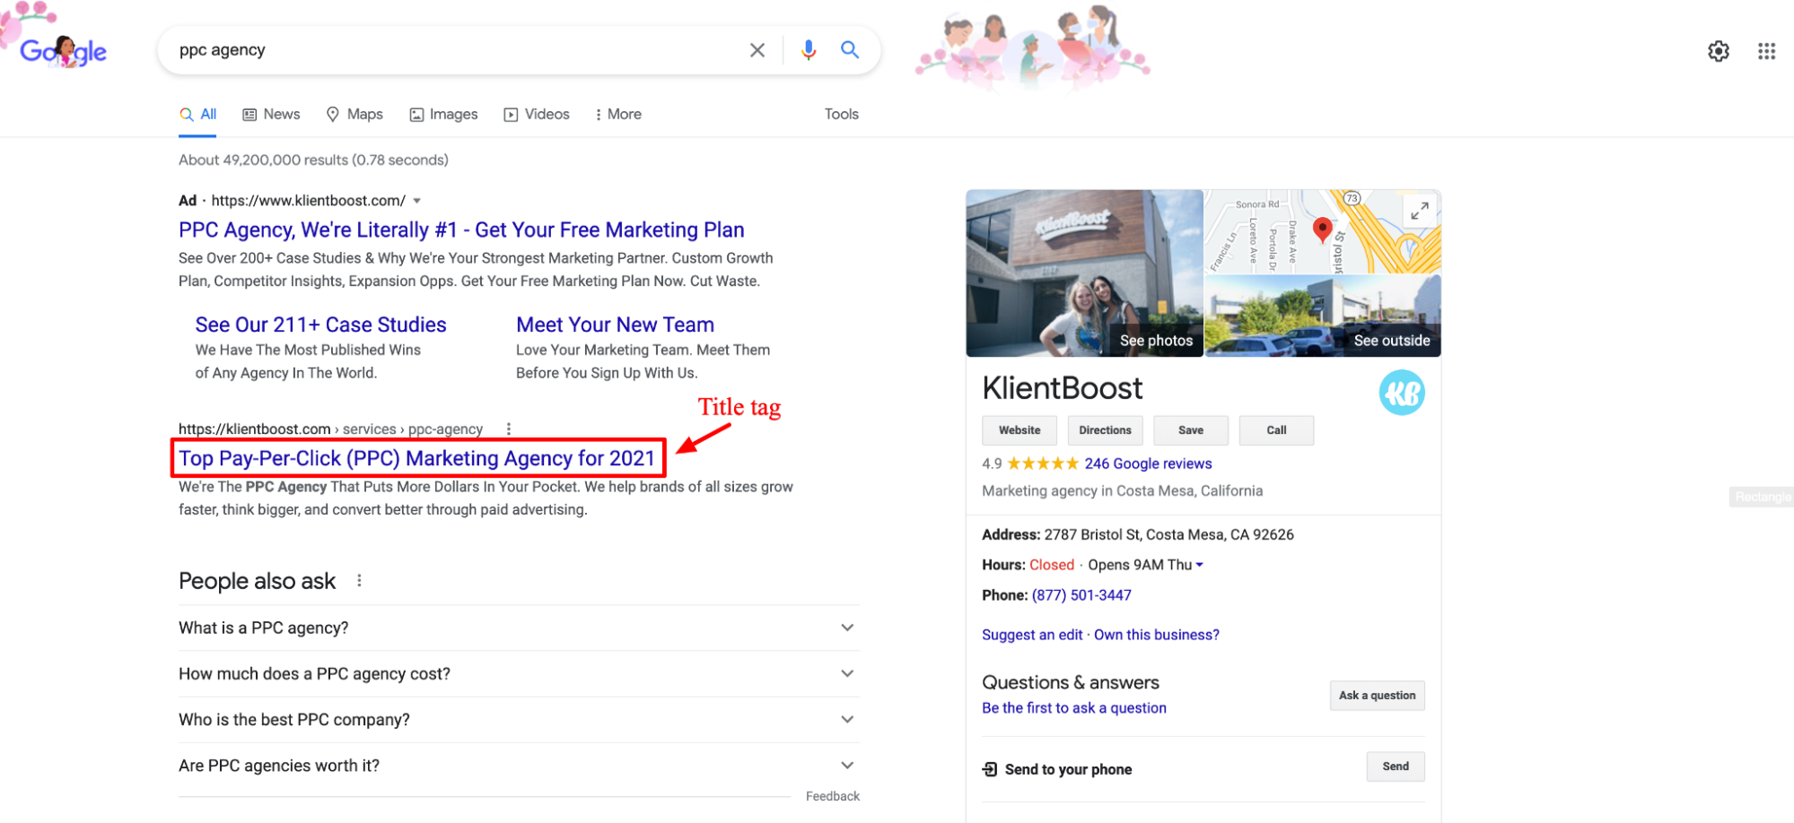The width and height of the screenshot is (1794, 823).
Task: Switch to the Maps tab
Action: [x=354, y=115]
